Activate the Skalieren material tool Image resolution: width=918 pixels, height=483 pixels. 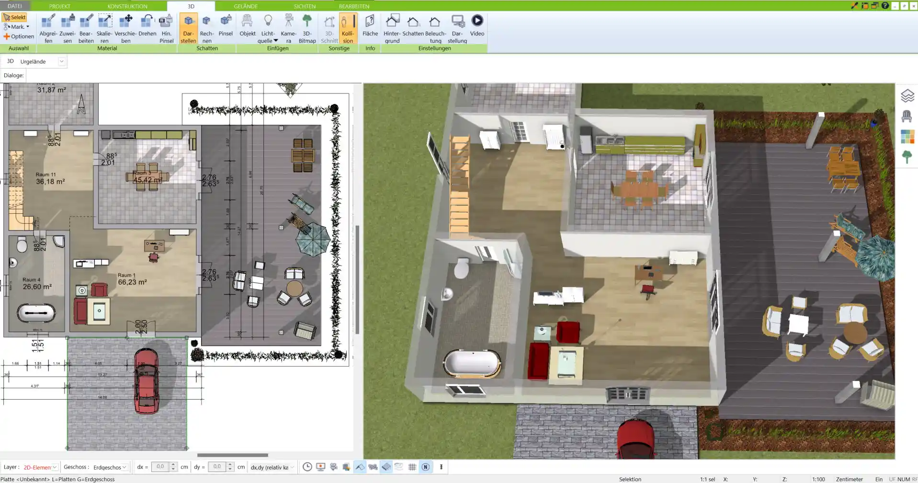[x=104, y=29]
